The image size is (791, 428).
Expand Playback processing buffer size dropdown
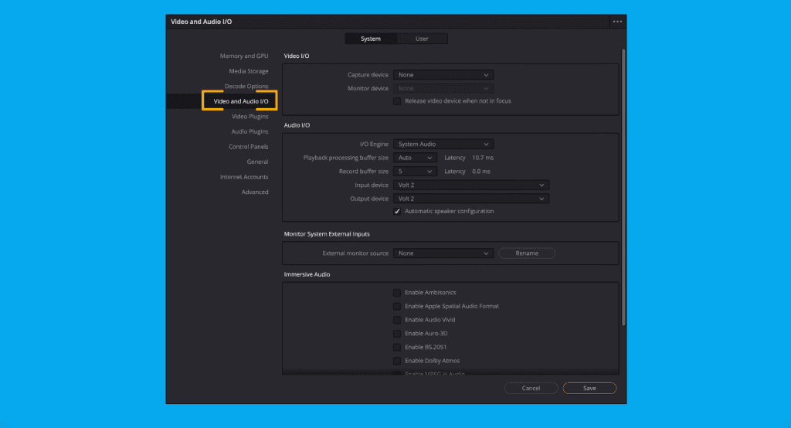(x=415, y=158)
